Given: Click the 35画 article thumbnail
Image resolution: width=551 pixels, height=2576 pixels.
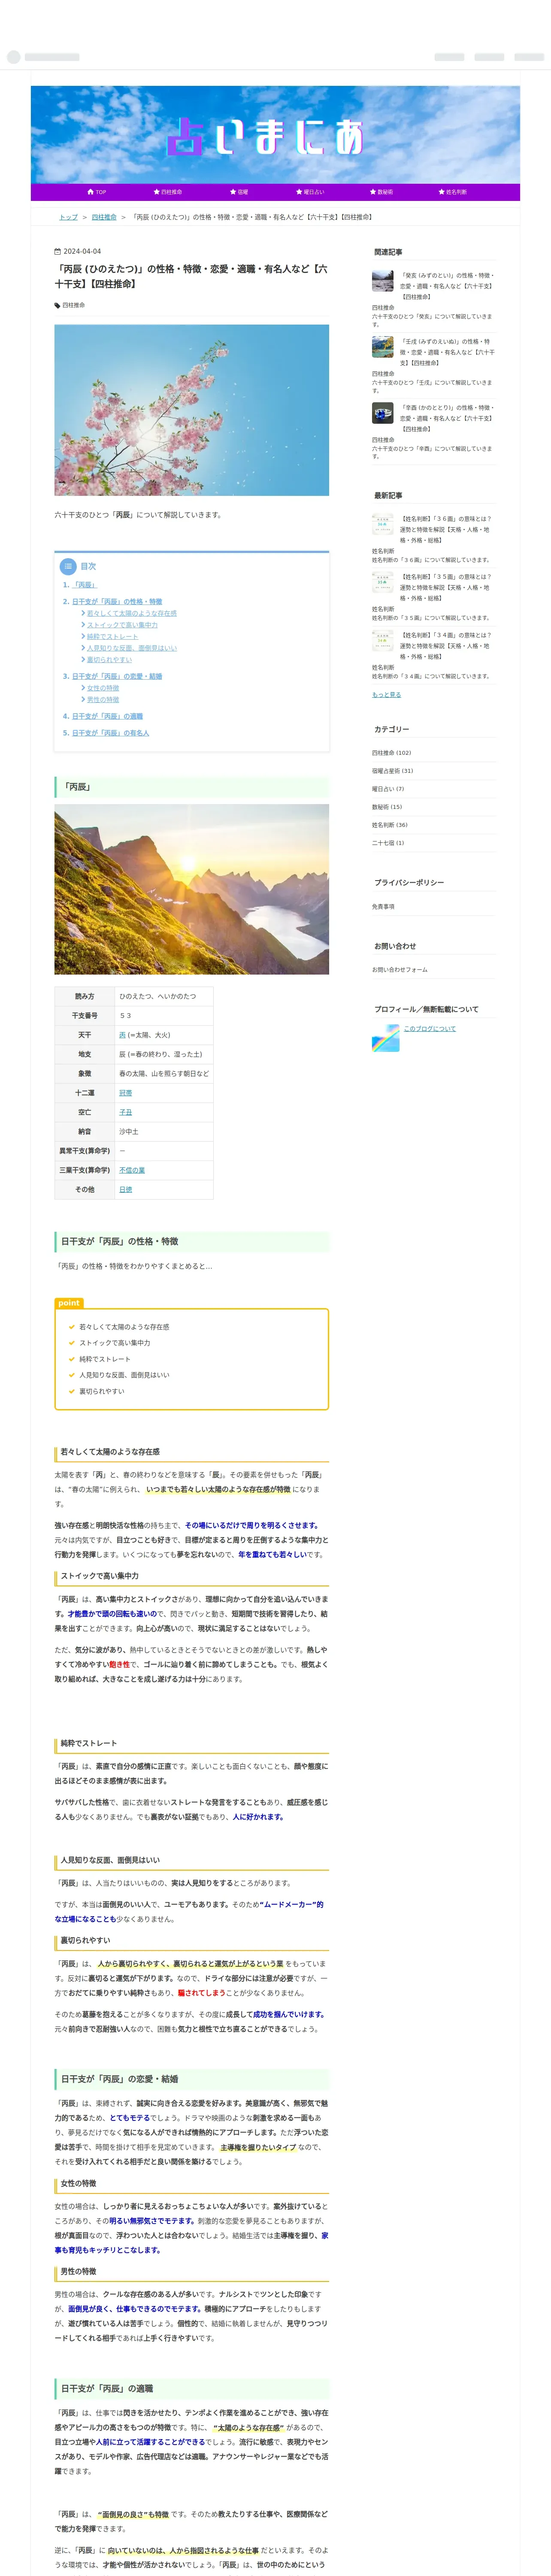Looking at the screenshot, I should point(383,583).
